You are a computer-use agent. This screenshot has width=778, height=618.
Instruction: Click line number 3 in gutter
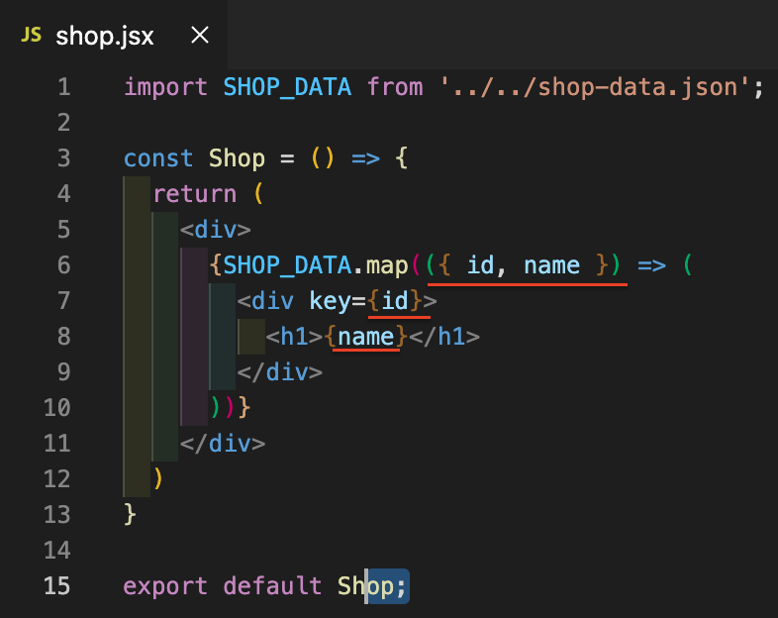pos(64,158)
